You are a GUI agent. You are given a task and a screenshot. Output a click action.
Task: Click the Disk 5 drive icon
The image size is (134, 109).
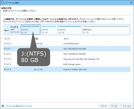point(7,30)
